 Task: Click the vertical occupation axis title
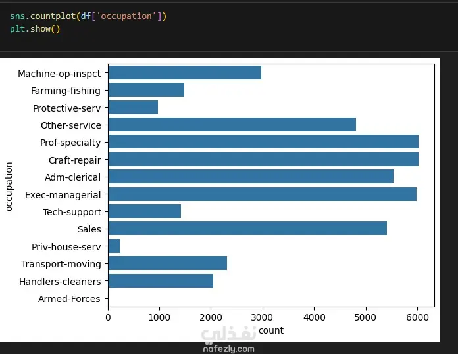[9, 186]
